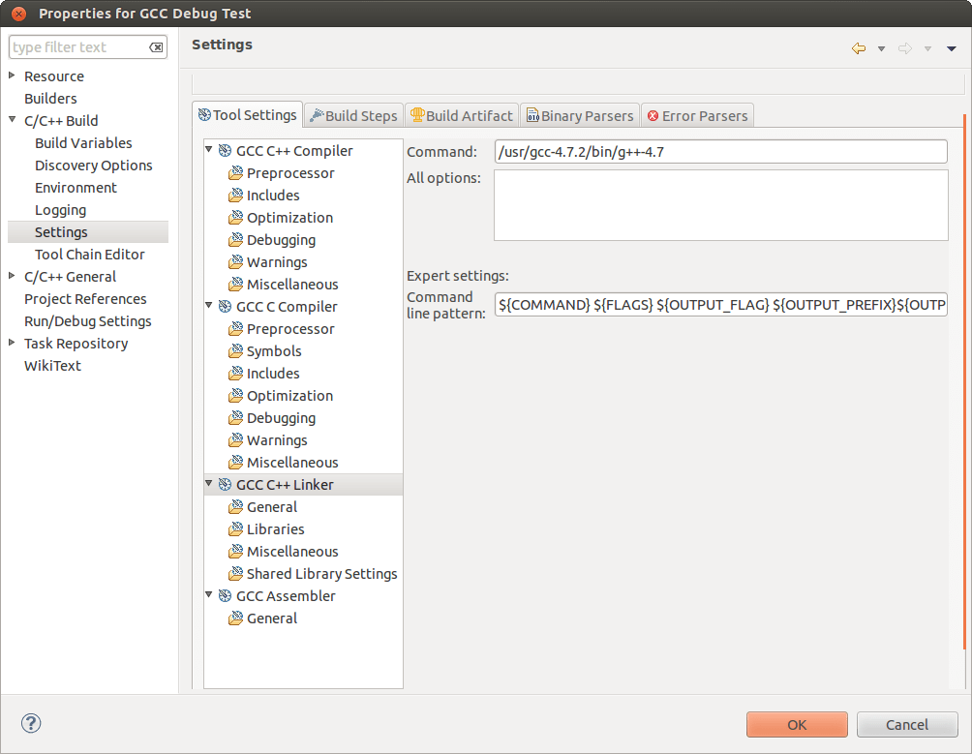The width and height of the screenshot is (972, 754).
Task: Expand the Task Repository category
Action: point(12,343)
